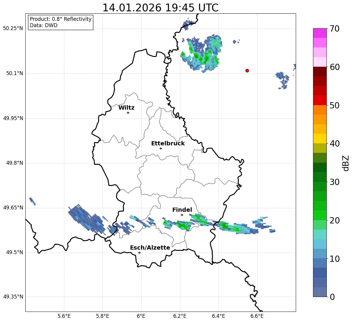
Task: Click the yellow colorbar segment above 40
Action: (x=320, y=139)
